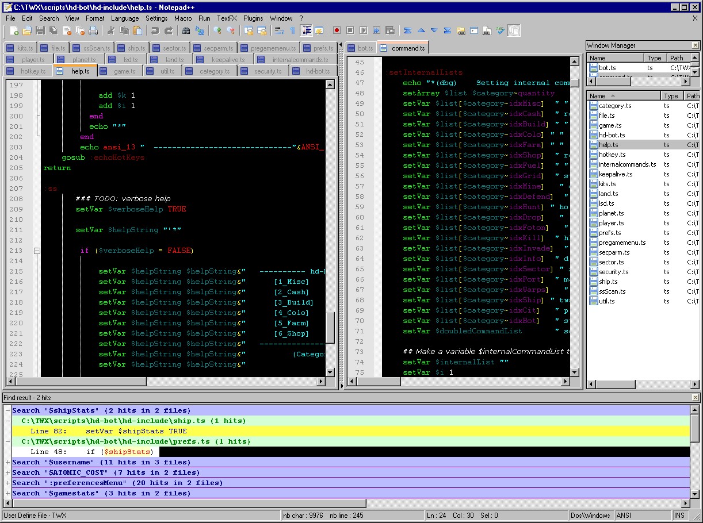This screenshot has height=523, width=703.
Task: Toggle the Show All Characters icon
Action: [292, 32]
